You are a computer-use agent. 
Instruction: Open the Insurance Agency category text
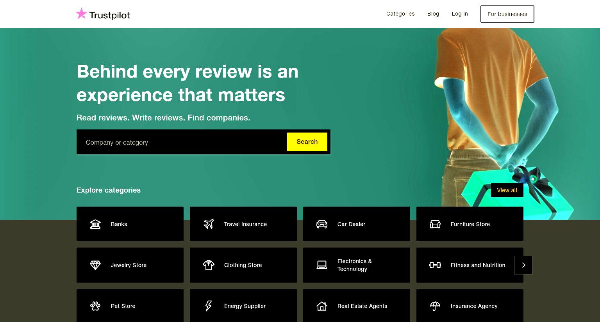tap(474, 306)
